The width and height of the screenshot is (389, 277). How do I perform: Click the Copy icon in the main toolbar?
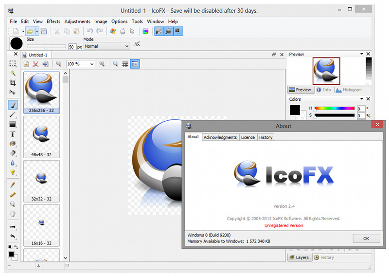pos(67,31)
